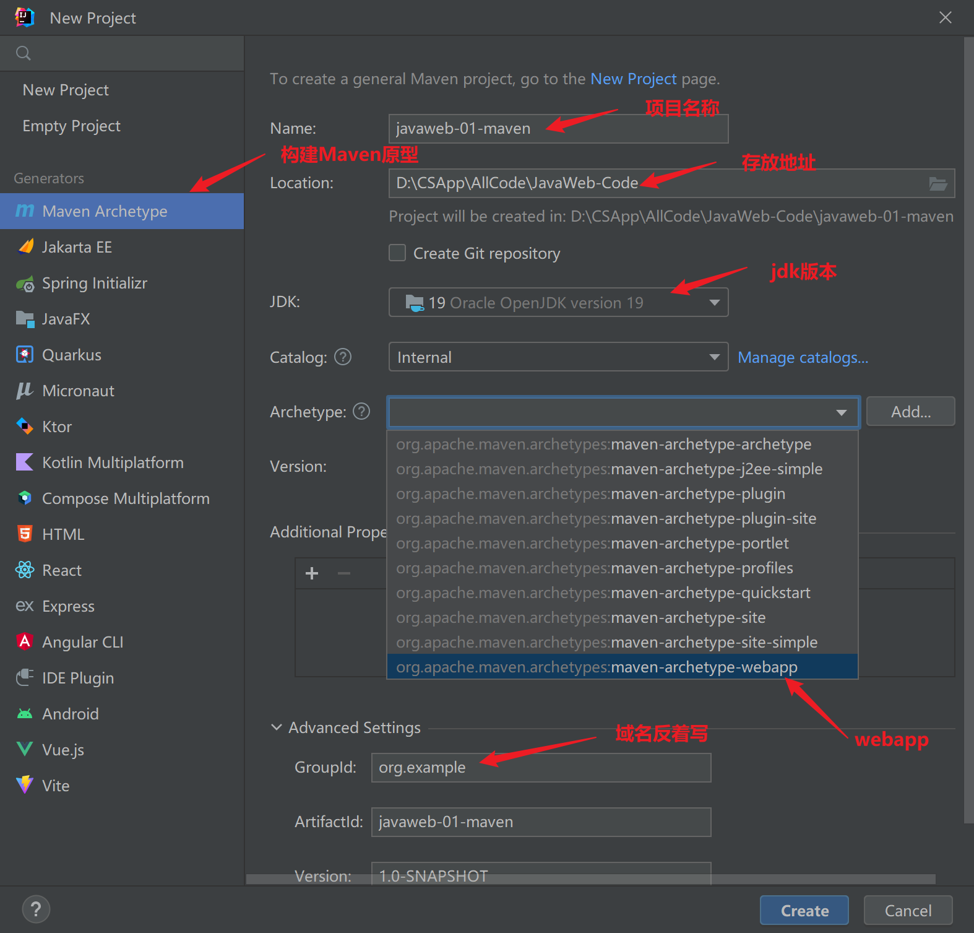
Task: Click the Kotlin Multiplatform icon
Action: [25, 462]
